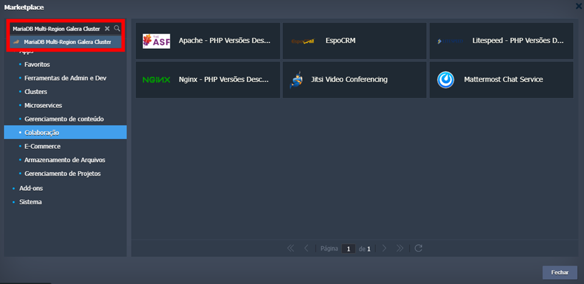Go to the next page arrow

384,248
